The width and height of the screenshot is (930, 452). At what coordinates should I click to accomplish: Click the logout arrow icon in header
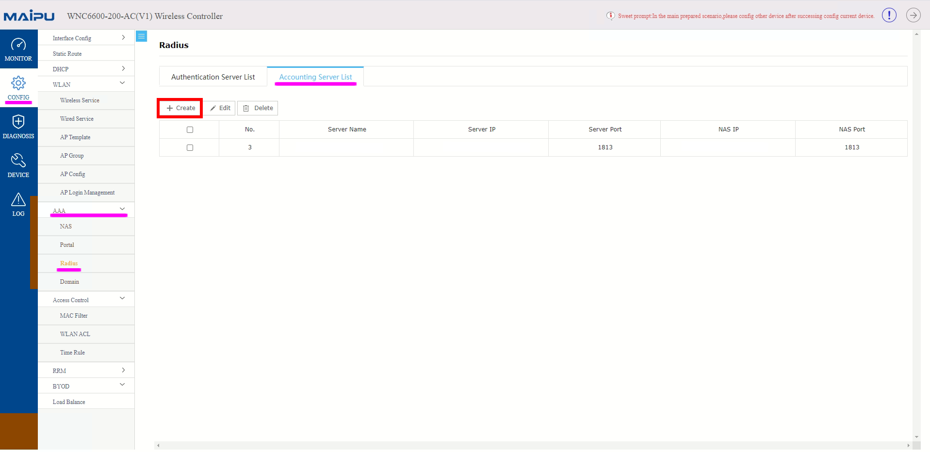[x=913, y=16]
